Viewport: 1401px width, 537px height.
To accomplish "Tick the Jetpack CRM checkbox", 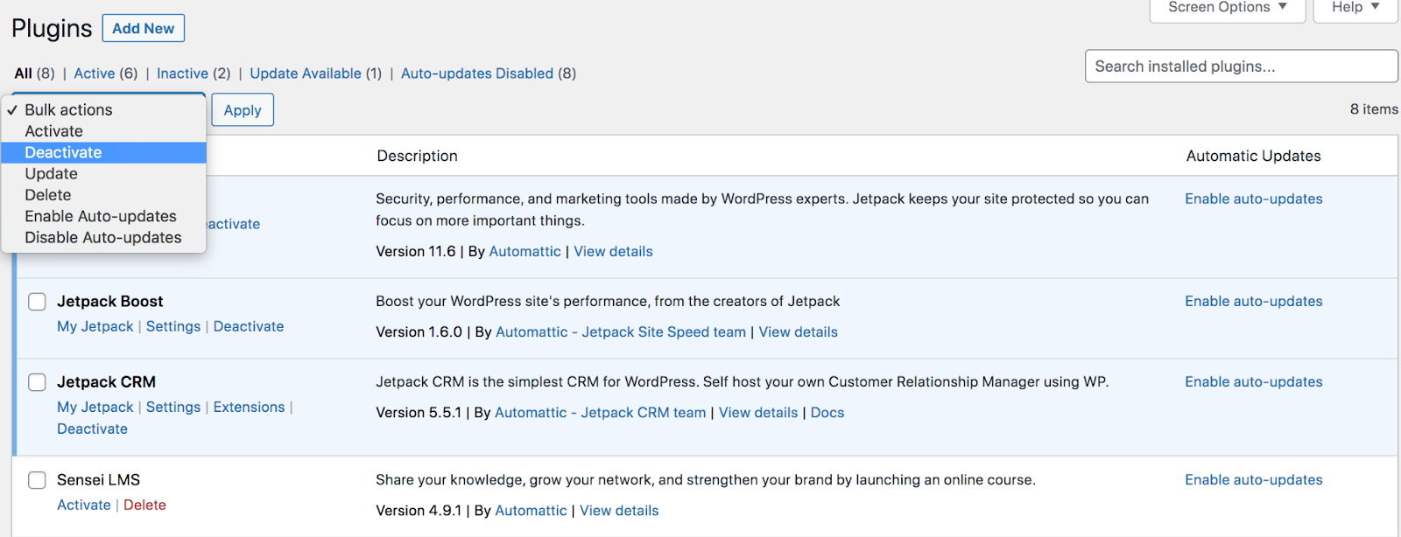I will 37,382.
